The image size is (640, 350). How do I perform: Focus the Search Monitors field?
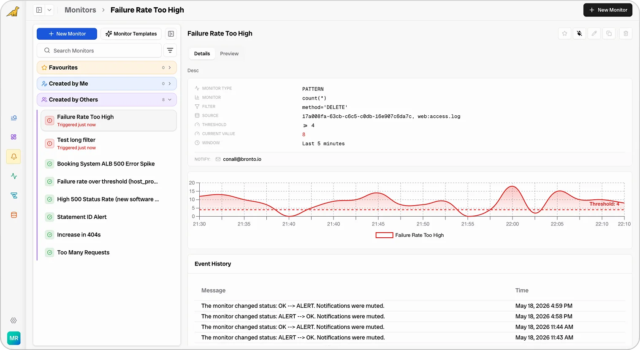(99, 51)
